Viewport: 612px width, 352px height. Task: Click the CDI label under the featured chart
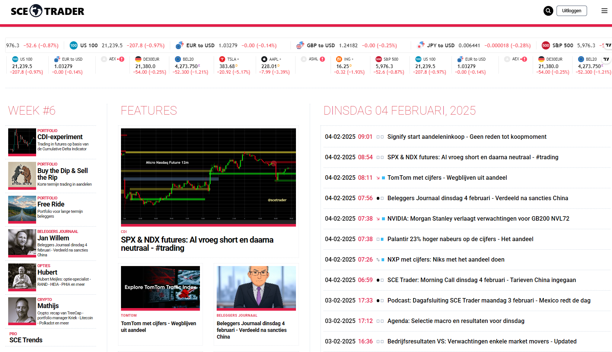click(124, 232)
